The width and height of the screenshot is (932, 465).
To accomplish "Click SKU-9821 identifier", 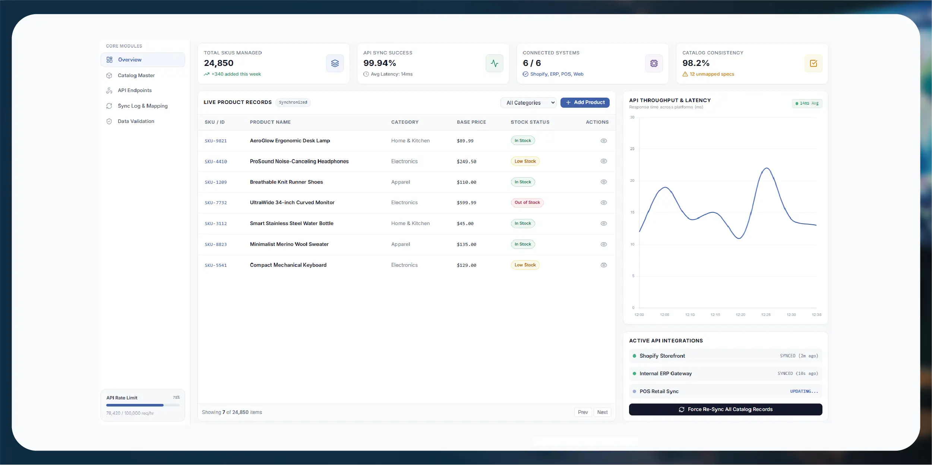I will [216, 141].
